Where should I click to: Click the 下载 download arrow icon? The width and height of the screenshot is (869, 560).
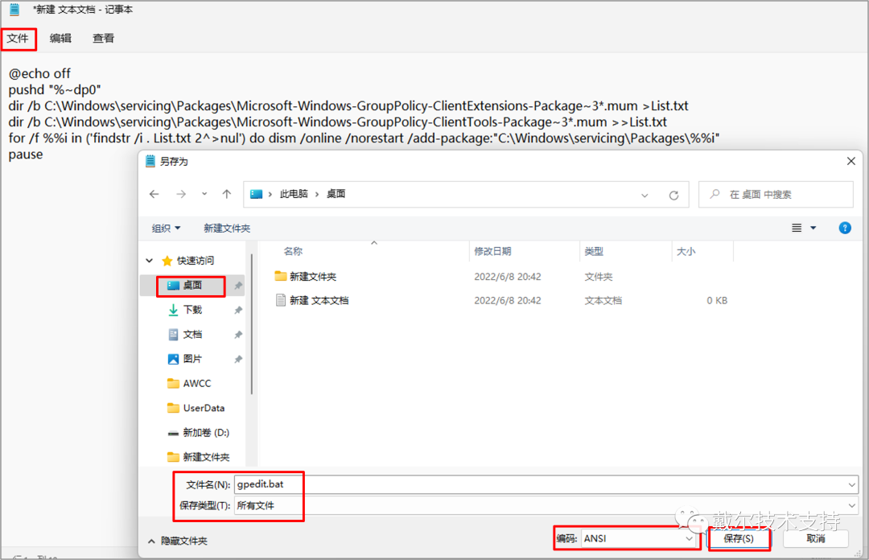coord(174,310)
